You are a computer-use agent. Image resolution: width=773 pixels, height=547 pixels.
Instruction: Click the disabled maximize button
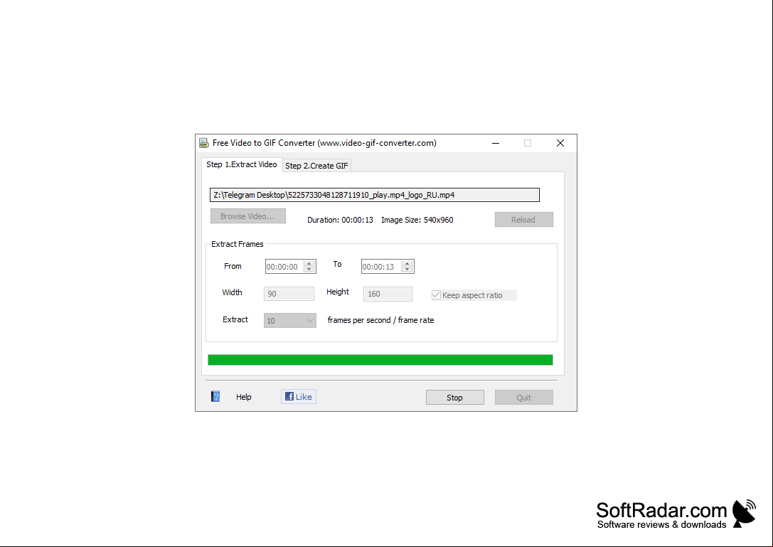[x=528, y=143]
